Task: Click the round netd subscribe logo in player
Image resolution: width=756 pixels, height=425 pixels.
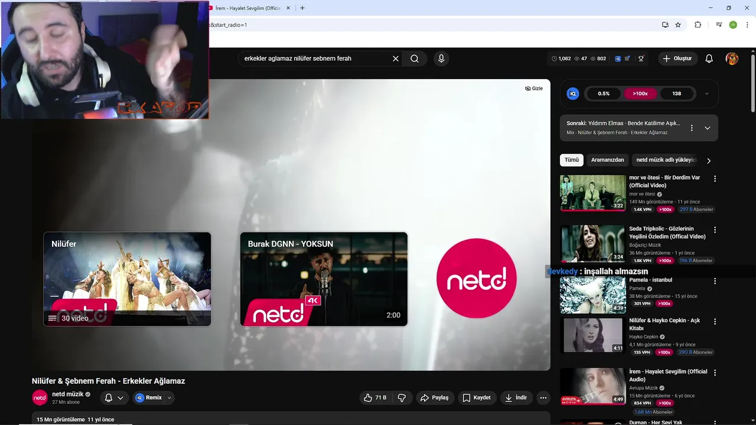Action: pos(476,279)
